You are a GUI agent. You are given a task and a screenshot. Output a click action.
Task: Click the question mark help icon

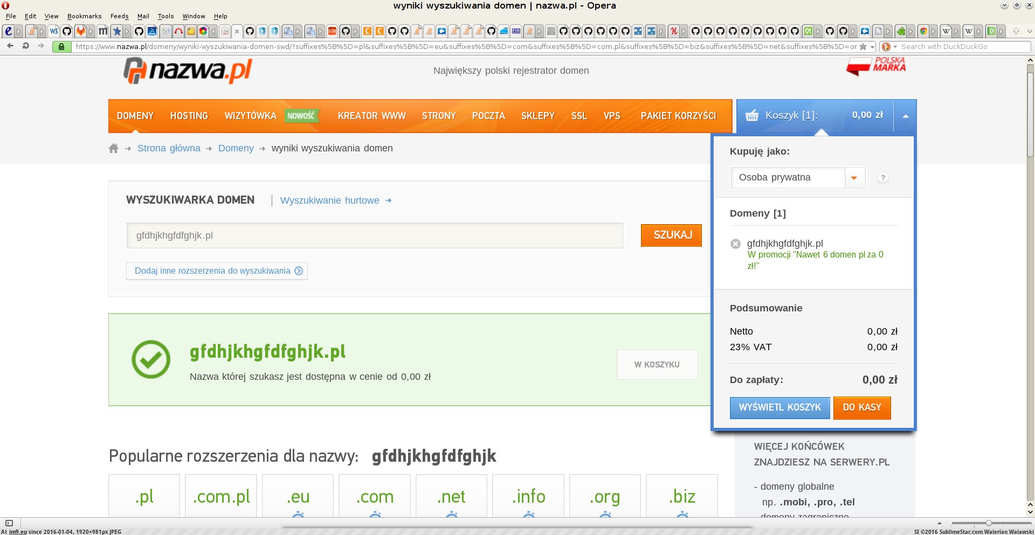click(x=882, y=178)
